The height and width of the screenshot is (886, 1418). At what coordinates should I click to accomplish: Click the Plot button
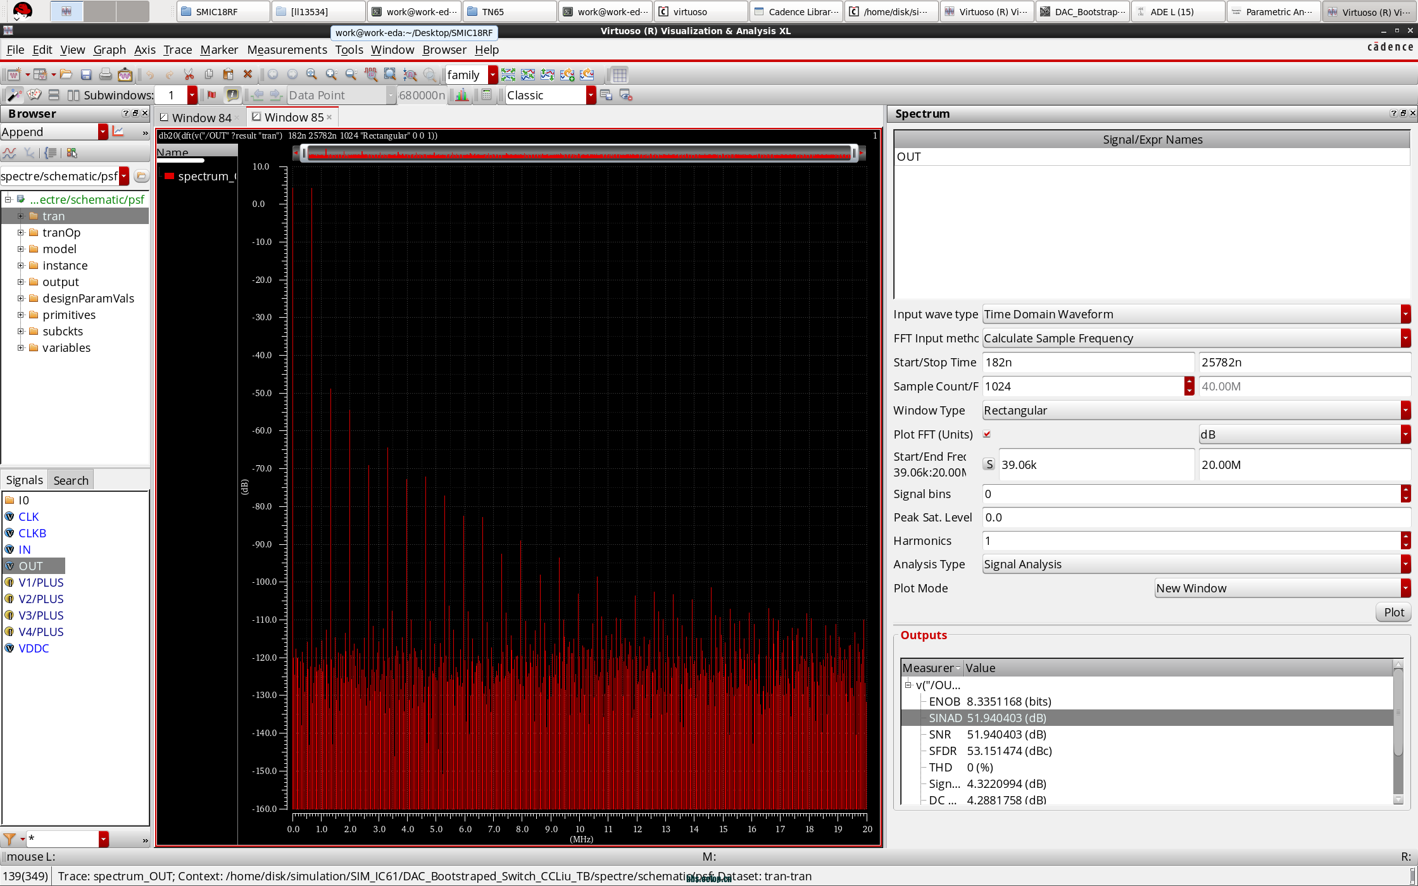point(1393,612)
